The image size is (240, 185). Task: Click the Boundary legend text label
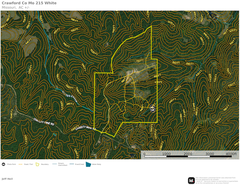45,164
